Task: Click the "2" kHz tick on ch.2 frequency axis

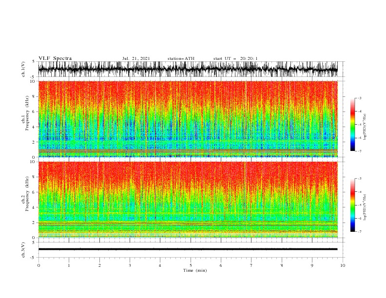Action: (34, 223)
